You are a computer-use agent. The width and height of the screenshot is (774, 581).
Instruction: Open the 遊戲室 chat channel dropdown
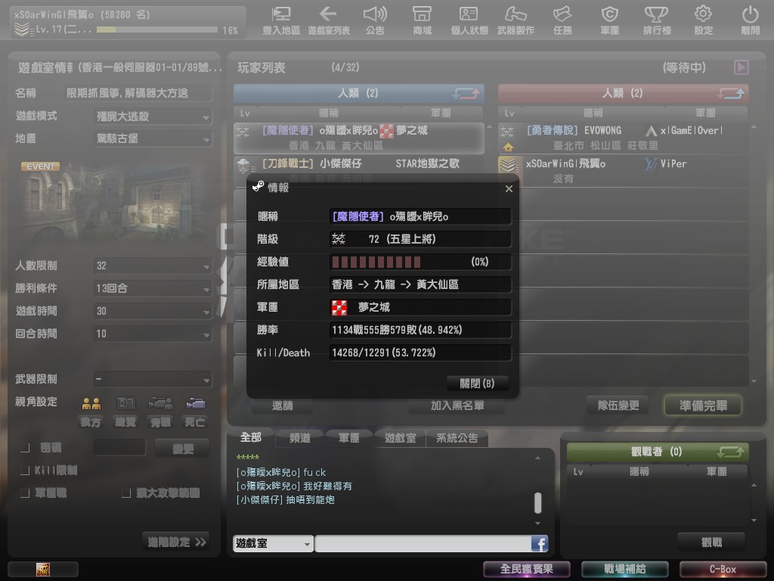click(x=273, y=543)
